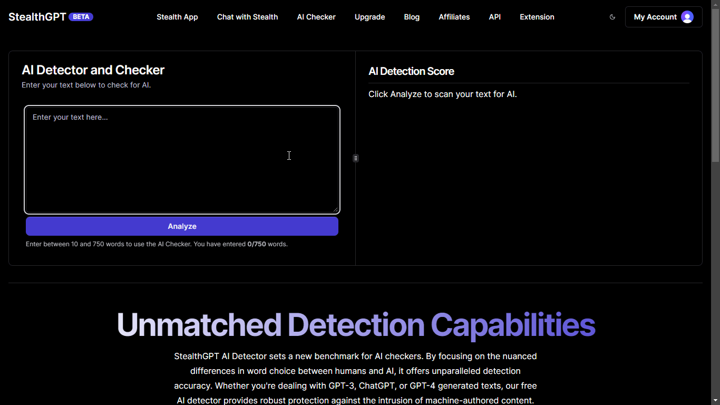The image size is (720, 405).
Task: Click the user avatar icon
Action: pos(687,17)
